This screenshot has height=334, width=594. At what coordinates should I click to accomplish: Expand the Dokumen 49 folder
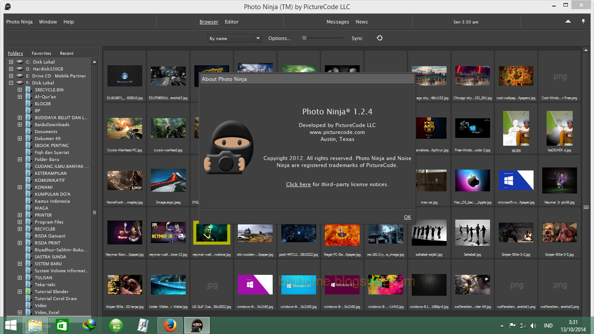click(x=20, y=138)
